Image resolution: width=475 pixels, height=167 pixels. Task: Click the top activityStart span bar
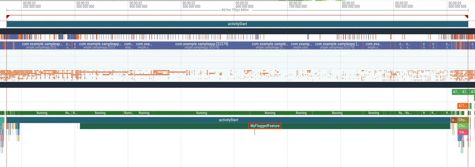237,24
